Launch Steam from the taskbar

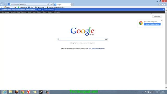click(41, 92)
